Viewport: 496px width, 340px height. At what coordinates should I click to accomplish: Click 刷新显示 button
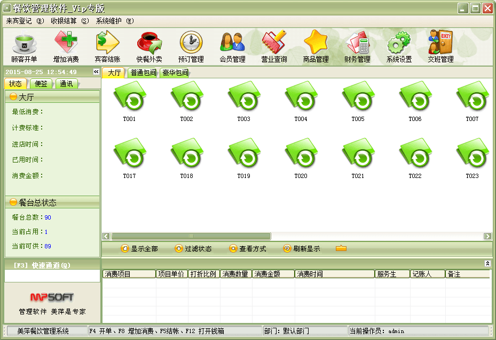pos(302,249)
